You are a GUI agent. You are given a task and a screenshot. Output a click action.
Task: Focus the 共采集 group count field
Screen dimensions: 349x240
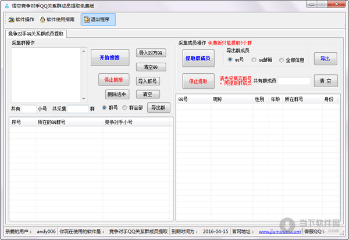click(78, 109)
